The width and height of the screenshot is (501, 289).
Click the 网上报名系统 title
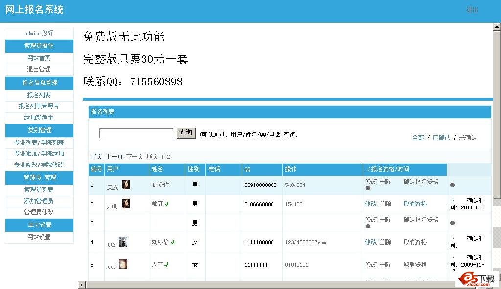(x=34, y=10)
